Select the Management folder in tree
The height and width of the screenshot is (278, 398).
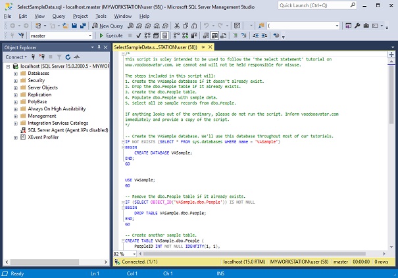pyautogui.click(x=42, y=116)
